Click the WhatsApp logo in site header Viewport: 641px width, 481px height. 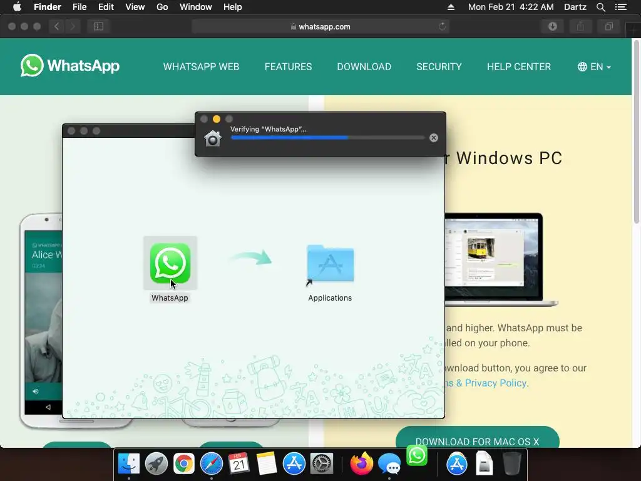coord(70,65)
